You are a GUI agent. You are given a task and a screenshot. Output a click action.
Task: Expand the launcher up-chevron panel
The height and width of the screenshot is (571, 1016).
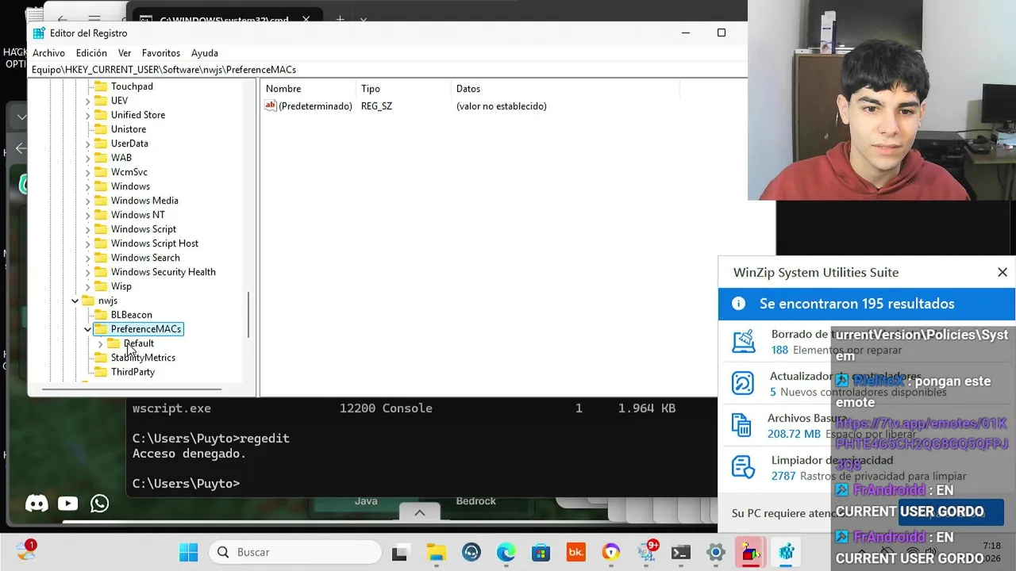420,513
